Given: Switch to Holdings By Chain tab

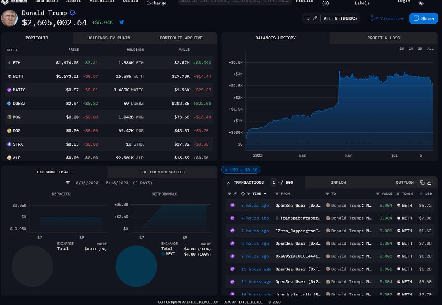Looking at the screenshot, I should click(x=109, y=38).
